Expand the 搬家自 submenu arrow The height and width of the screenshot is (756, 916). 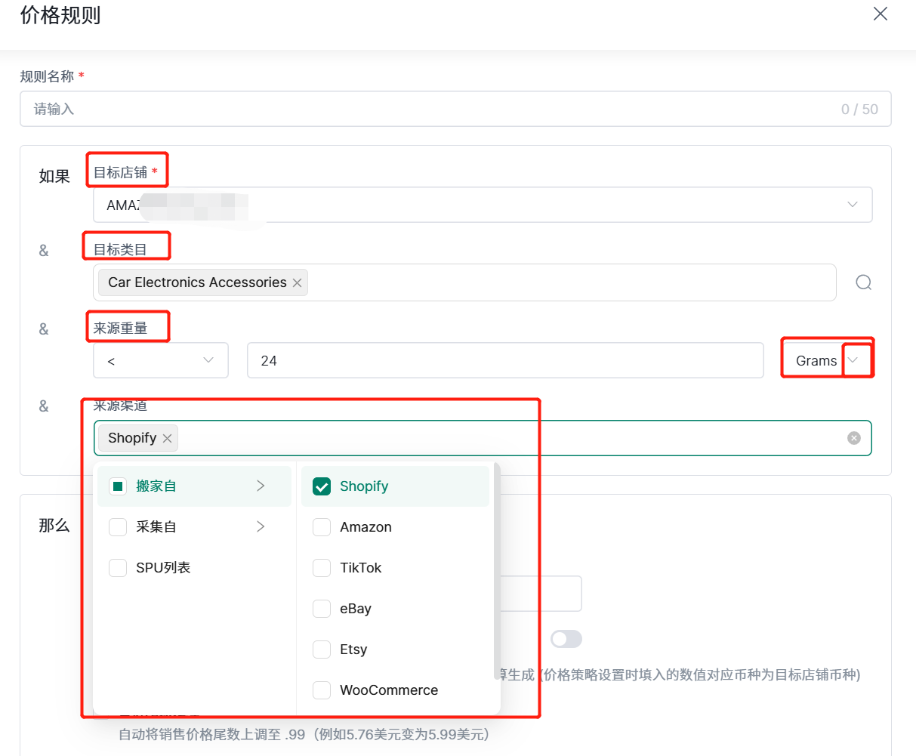pos(261,486)
